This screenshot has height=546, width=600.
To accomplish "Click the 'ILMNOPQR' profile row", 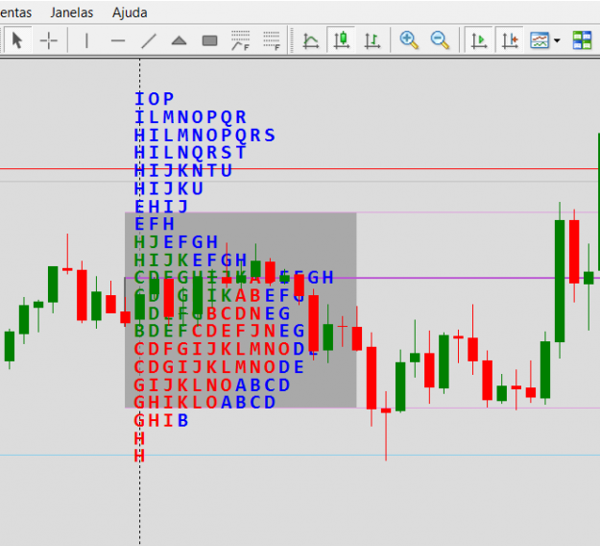I will [190, 117].
